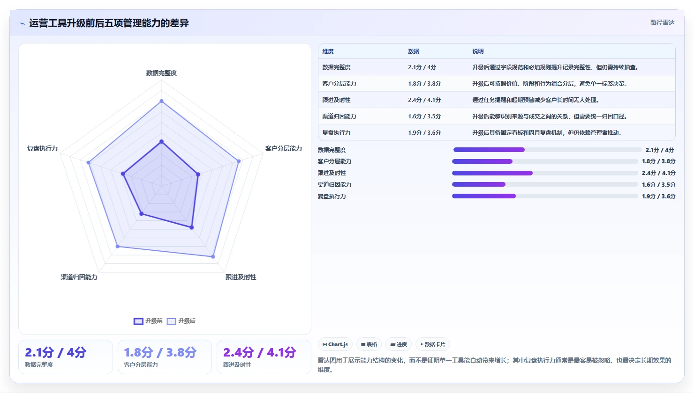This screenshot has width=694, height=393.
Task: Click the 升级后 data point on 数据完整度 axis
Action: [161, 101]
